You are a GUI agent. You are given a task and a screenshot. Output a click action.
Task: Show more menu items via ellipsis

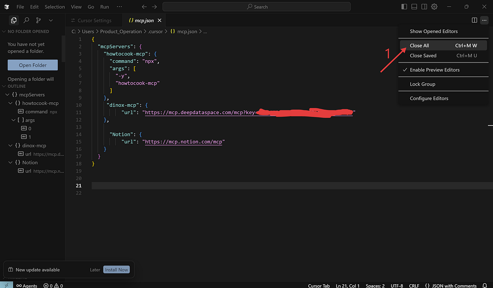pos(119,7)
